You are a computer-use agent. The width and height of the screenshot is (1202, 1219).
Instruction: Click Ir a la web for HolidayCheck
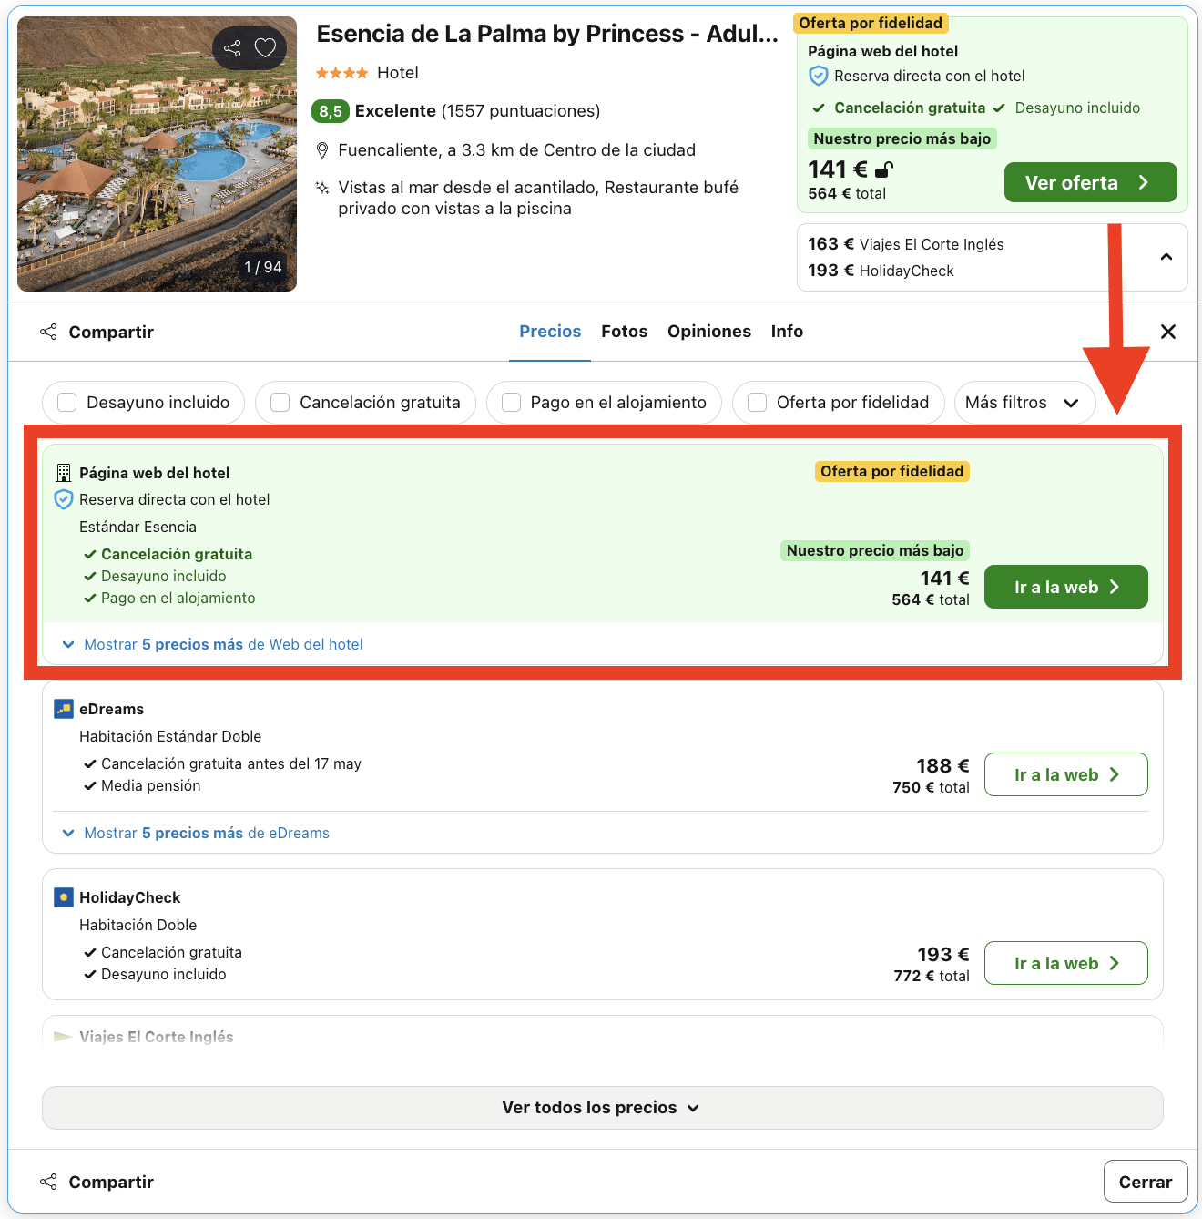[x=1065, y=963]
